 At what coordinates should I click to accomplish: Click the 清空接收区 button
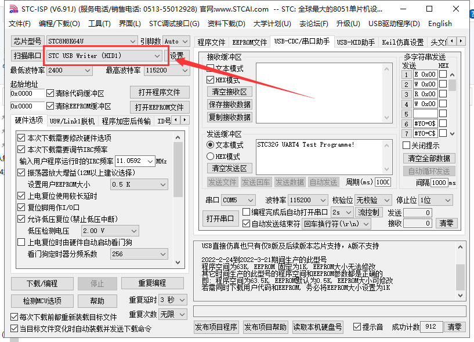229,92
